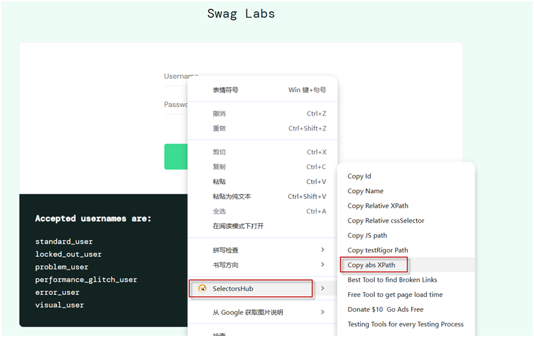Open 书写方向 writing direction item
This screenshot has width=534, height=337.
click(x=262, y=265)
